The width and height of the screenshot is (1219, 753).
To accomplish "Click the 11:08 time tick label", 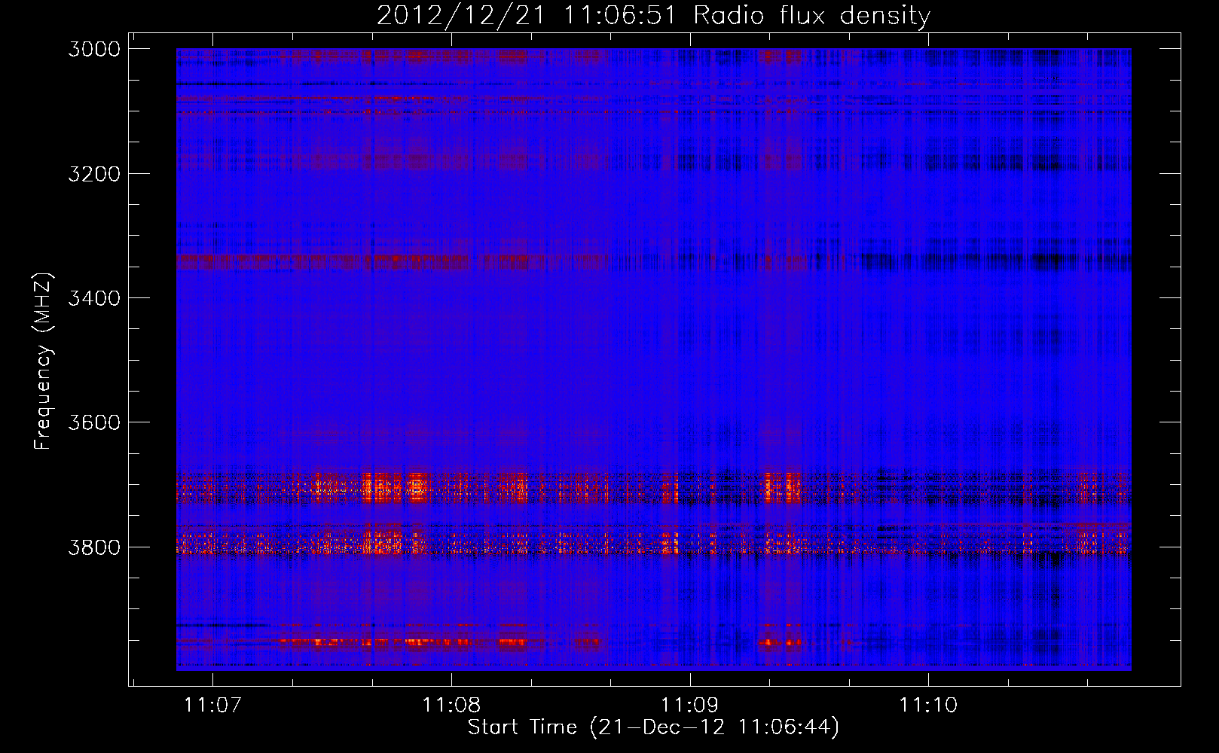I will pyautogui.click(x=451, y=705).
